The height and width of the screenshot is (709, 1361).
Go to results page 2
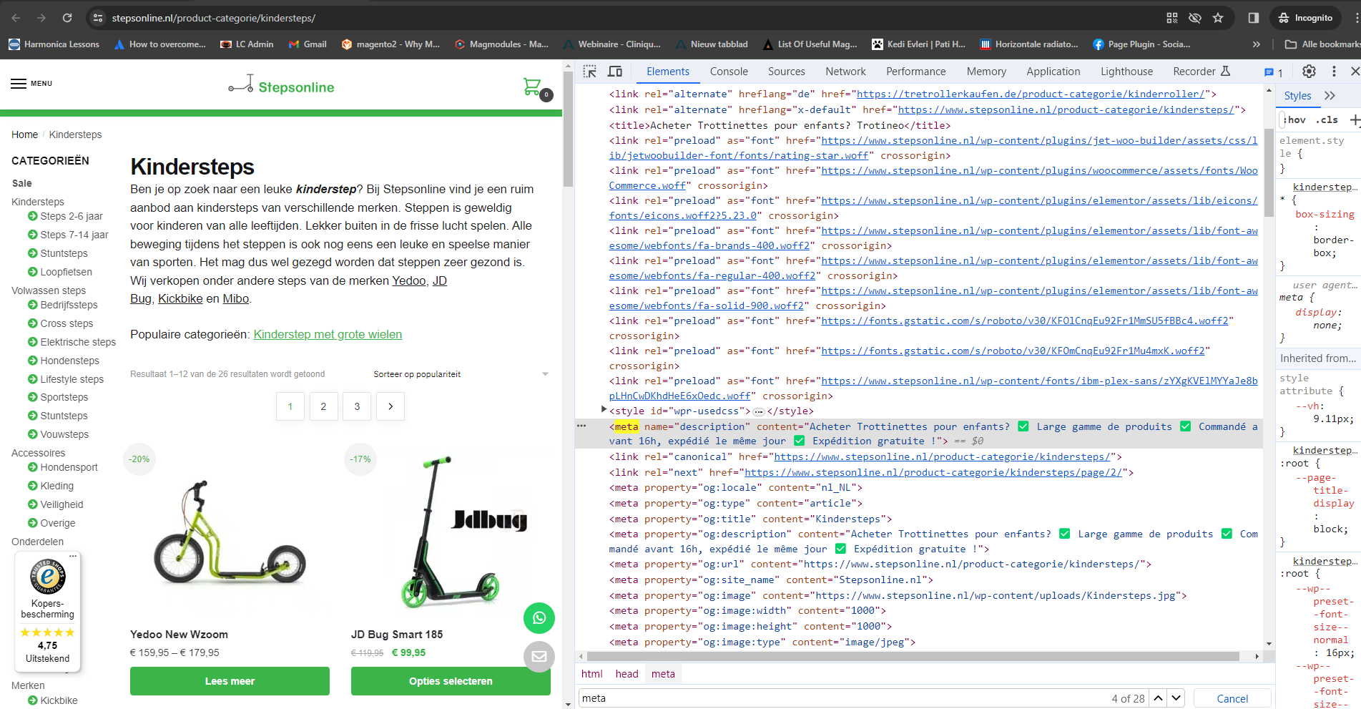(323, 406)
